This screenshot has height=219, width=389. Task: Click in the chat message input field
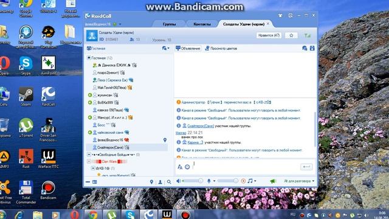coord(246,167)
